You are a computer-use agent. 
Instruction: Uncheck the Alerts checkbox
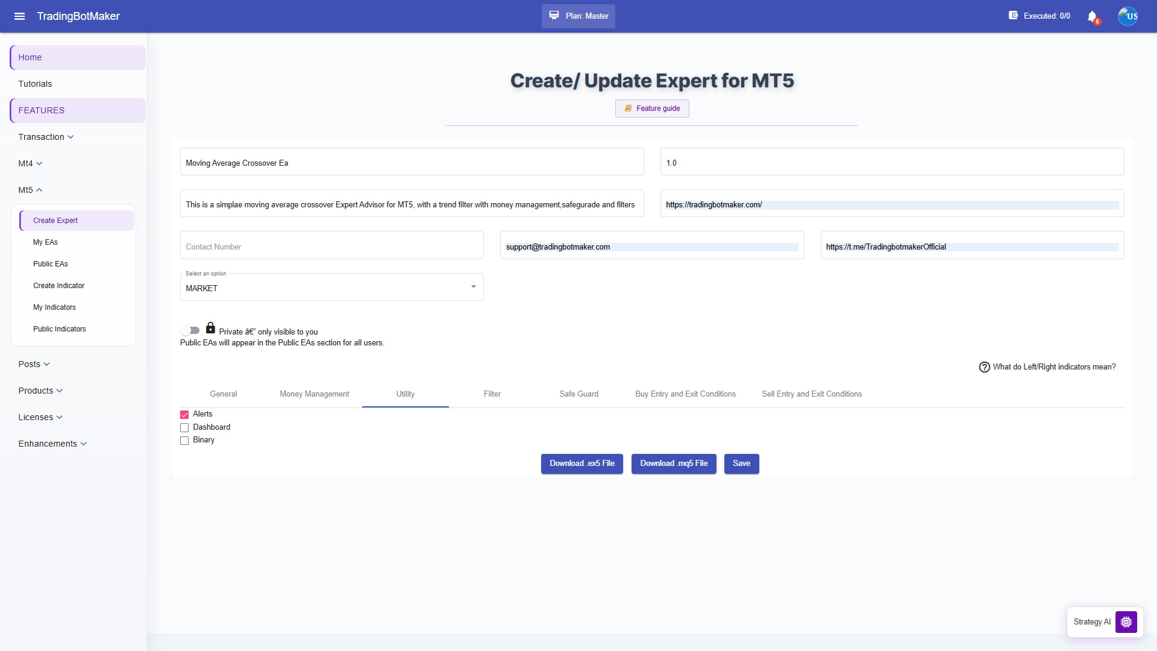coord(184,415)
